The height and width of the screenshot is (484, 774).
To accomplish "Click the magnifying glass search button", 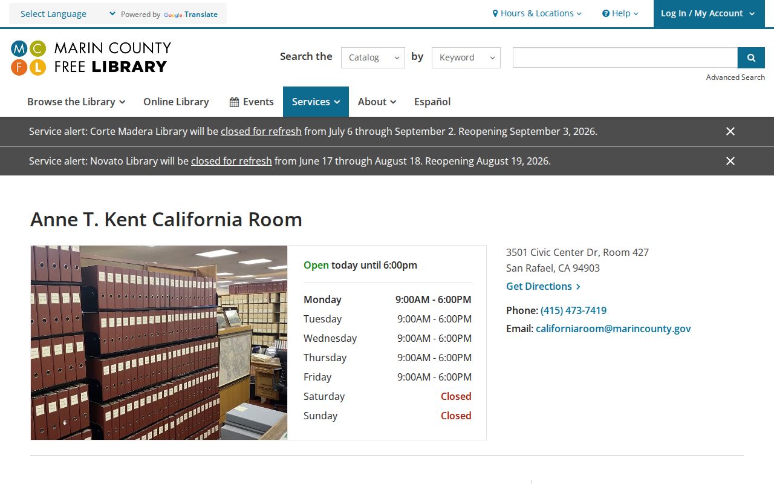I will click(x=751, y=57).
